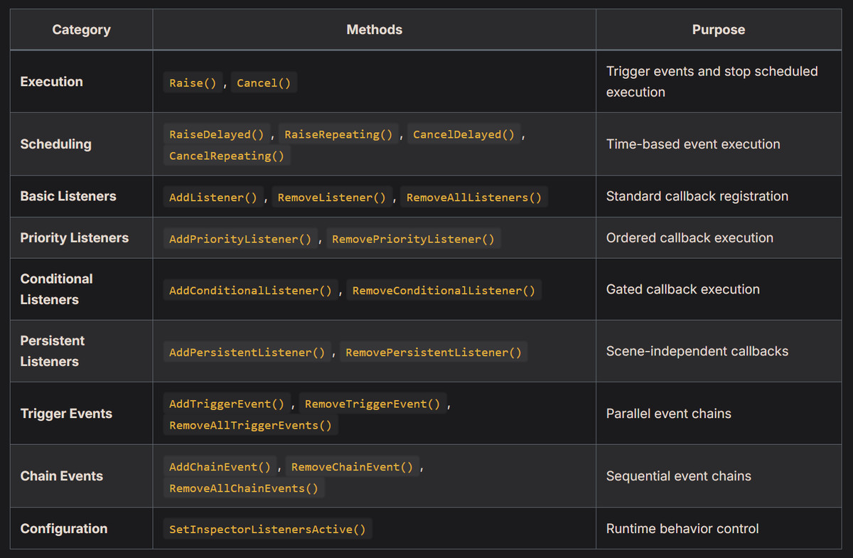This screenshot has width=853, height=558.
Task: Click the RemoveTriggerEvent() code snippet
Action: coord(372,404)
